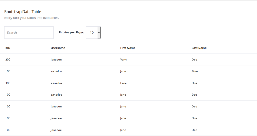
Task: Click the username zanedoe
Action: 57,71
